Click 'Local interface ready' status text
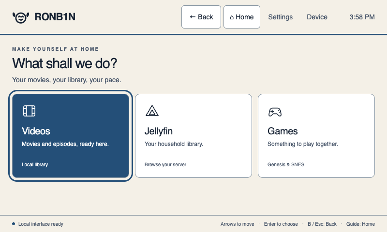 click(41, 224)
